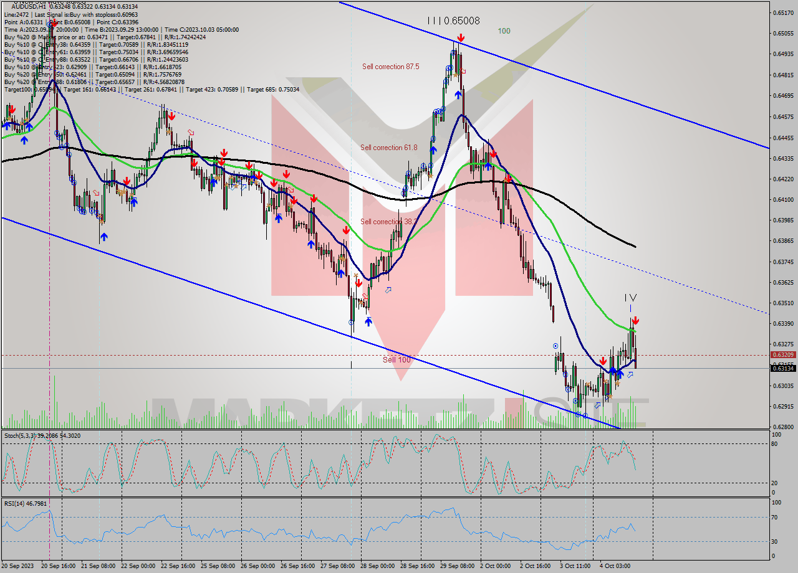This screenshot has height=573, width=798.
Task: Click the 'I V' wave label
Action: pyautogui.click(x=630, y=298)
